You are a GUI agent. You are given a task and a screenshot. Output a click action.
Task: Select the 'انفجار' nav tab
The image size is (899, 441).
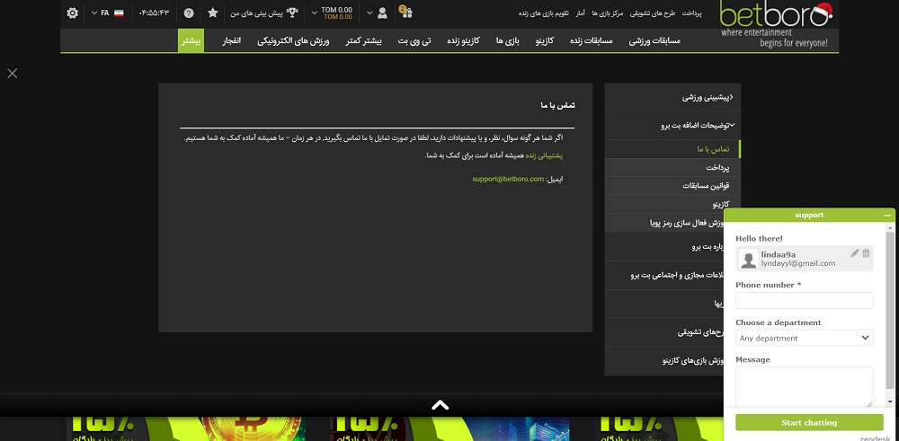231,40
